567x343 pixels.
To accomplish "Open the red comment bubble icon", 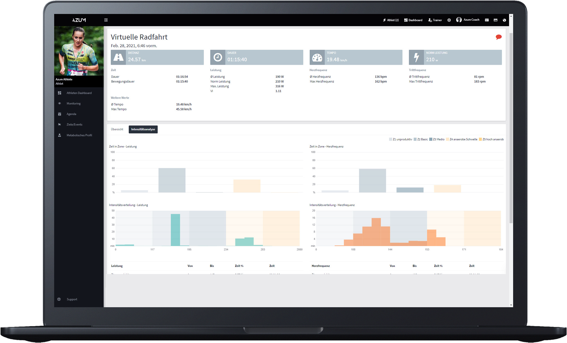I will [x=499, y=37].
